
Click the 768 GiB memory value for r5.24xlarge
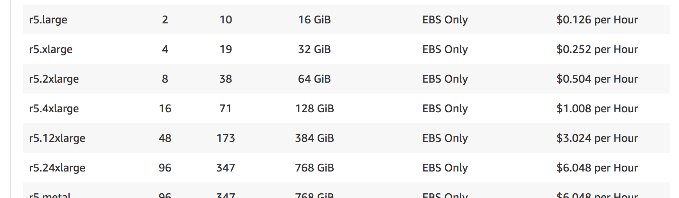(x=314, y=168)
